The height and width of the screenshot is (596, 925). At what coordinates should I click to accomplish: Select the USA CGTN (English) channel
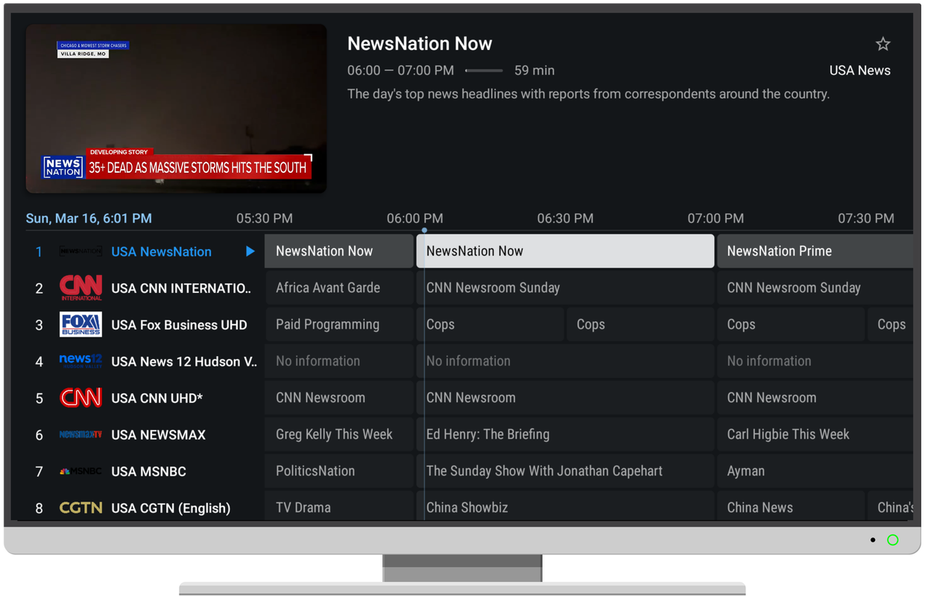click(171, 508)
